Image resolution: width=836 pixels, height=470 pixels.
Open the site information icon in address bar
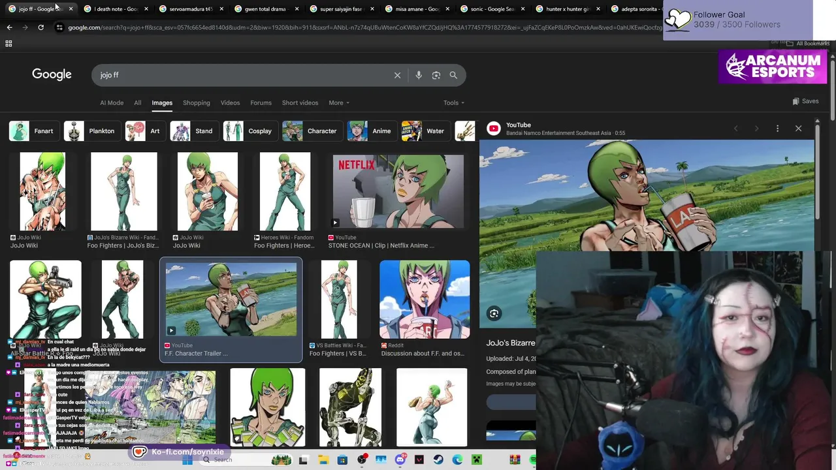pos(59,27)
